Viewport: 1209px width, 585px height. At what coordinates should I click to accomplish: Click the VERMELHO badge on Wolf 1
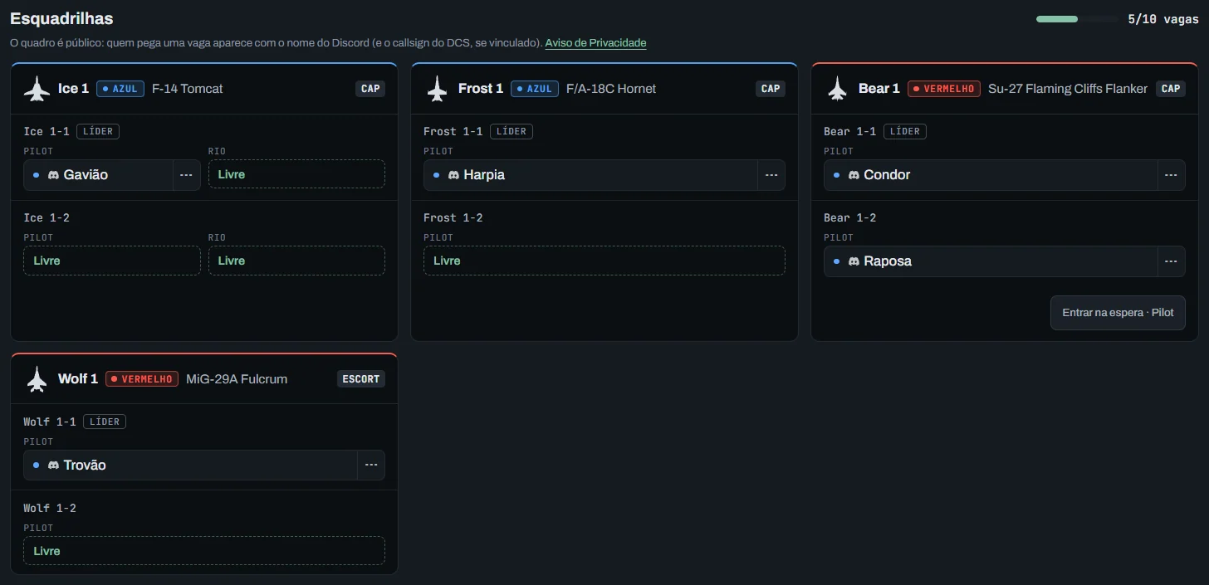pyautogui.click(x=142, y=379)
